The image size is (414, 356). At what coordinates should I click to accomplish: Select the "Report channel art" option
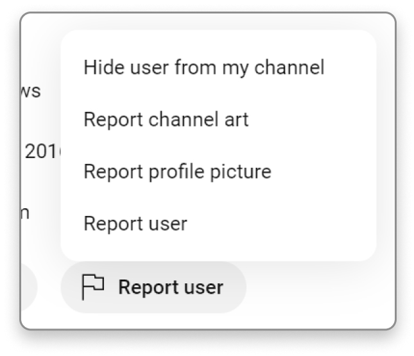click(166, 119)
